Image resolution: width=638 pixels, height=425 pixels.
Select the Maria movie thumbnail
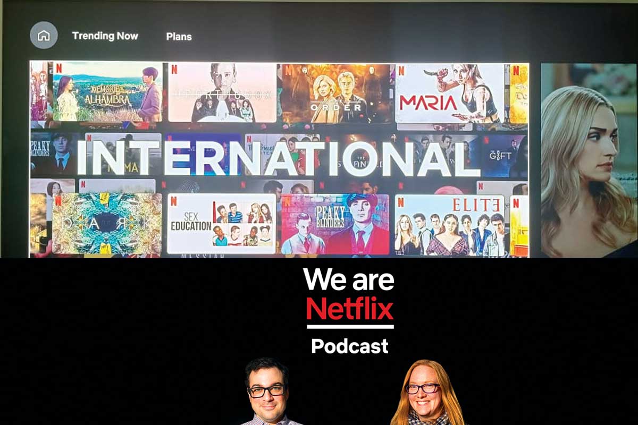point(449,94)
